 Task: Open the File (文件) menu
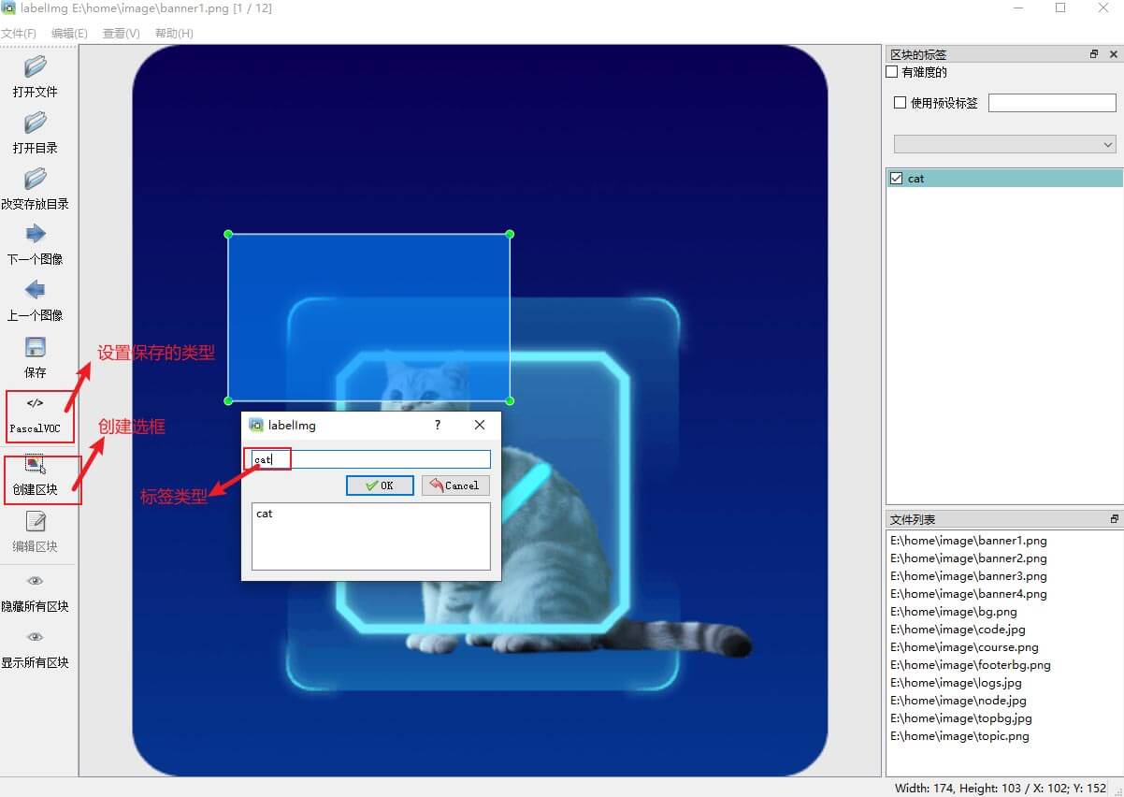point(19,34)
